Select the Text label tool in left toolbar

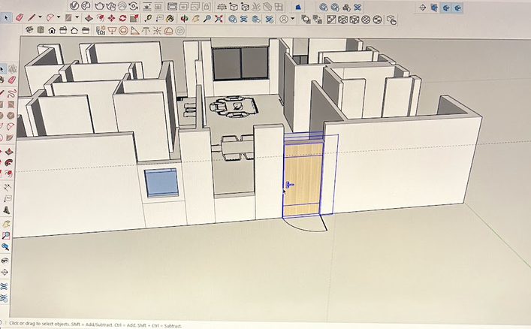tap(8, 198)
